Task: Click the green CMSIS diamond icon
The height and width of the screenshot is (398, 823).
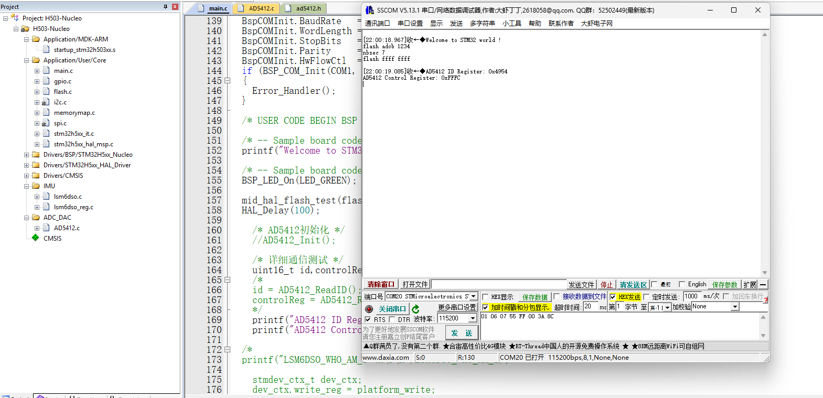Action: click(x=36, y=238)
